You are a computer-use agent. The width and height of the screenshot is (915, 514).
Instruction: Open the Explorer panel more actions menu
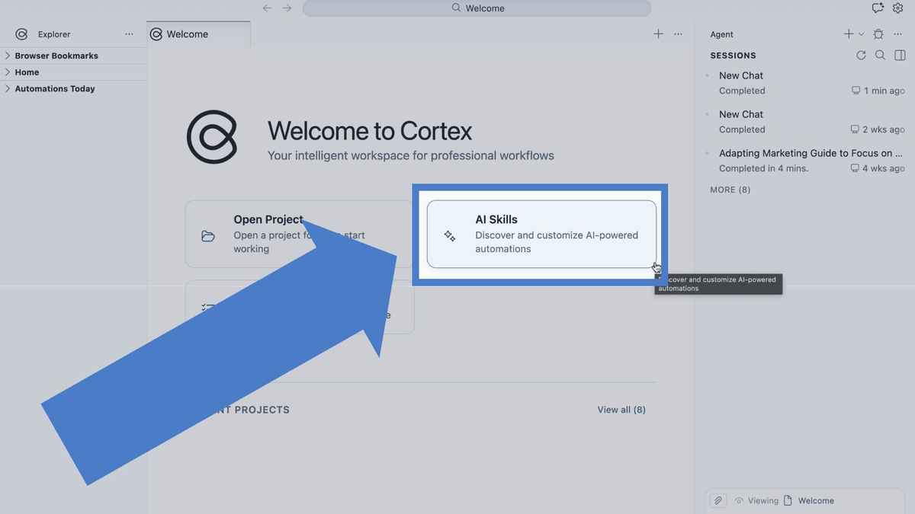(x=129, y=34)
